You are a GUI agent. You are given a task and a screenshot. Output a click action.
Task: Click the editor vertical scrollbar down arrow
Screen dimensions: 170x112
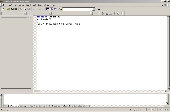[168, 88]
